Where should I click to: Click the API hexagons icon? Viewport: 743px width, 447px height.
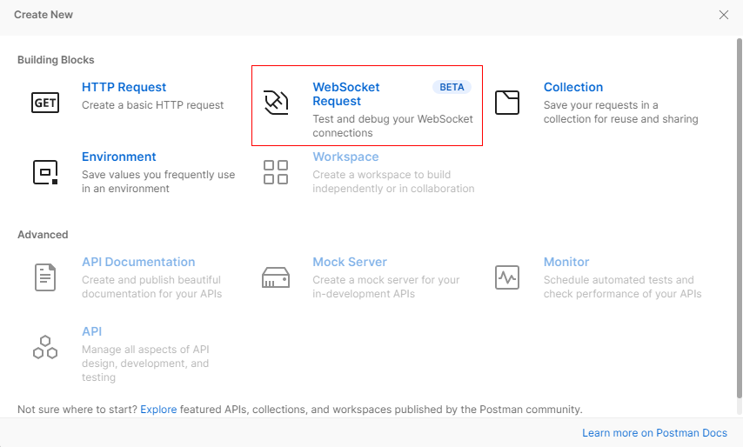(45, 347)
